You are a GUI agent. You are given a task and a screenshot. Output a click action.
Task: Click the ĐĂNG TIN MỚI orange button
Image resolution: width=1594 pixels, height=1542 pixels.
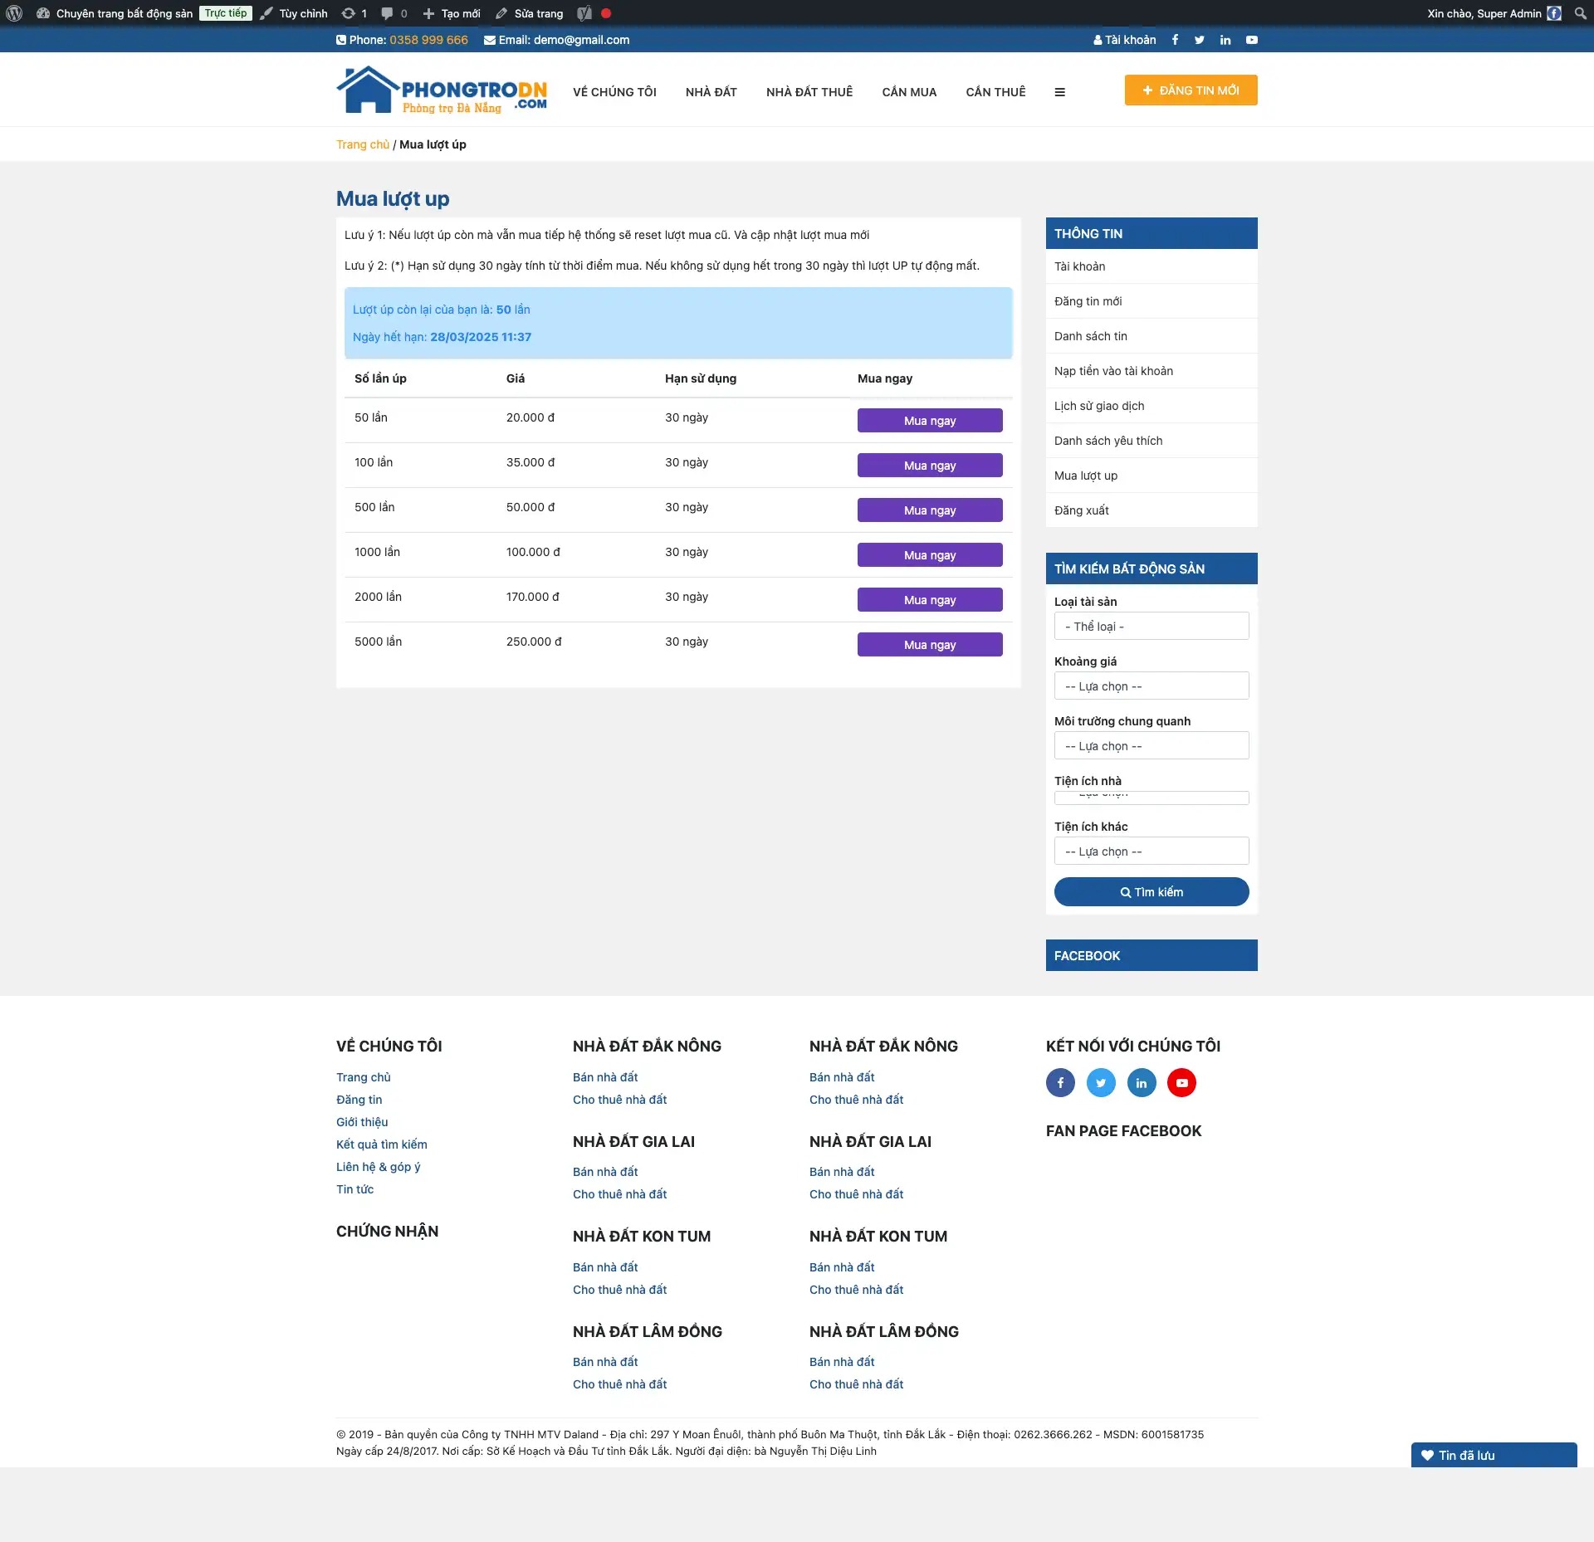(x=1190, y=90)
